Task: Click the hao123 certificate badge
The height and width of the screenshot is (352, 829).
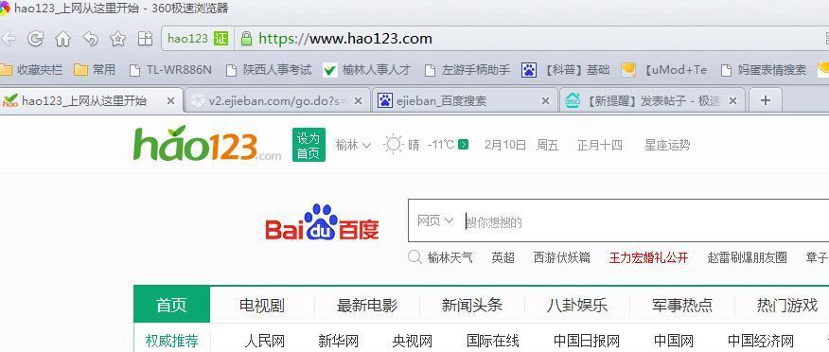Action: (x=197, y=39)
